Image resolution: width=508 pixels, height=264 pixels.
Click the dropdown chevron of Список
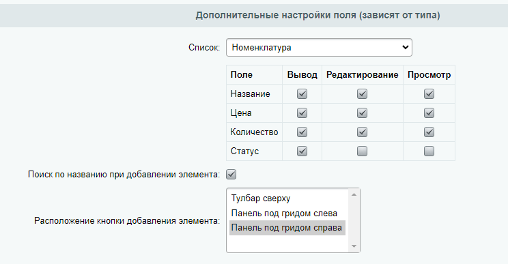tap(405, 48)
